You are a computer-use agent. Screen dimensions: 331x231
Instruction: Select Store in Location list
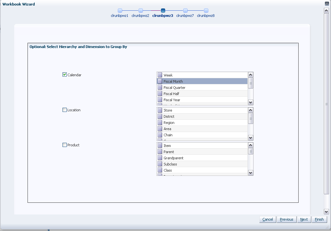click(202, 110)
